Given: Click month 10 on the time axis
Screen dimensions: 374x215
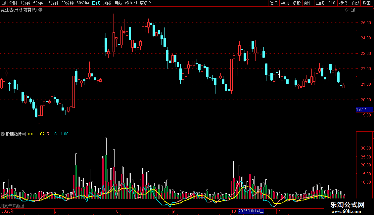Looking at the screenshot, I should tap(234, 211).
